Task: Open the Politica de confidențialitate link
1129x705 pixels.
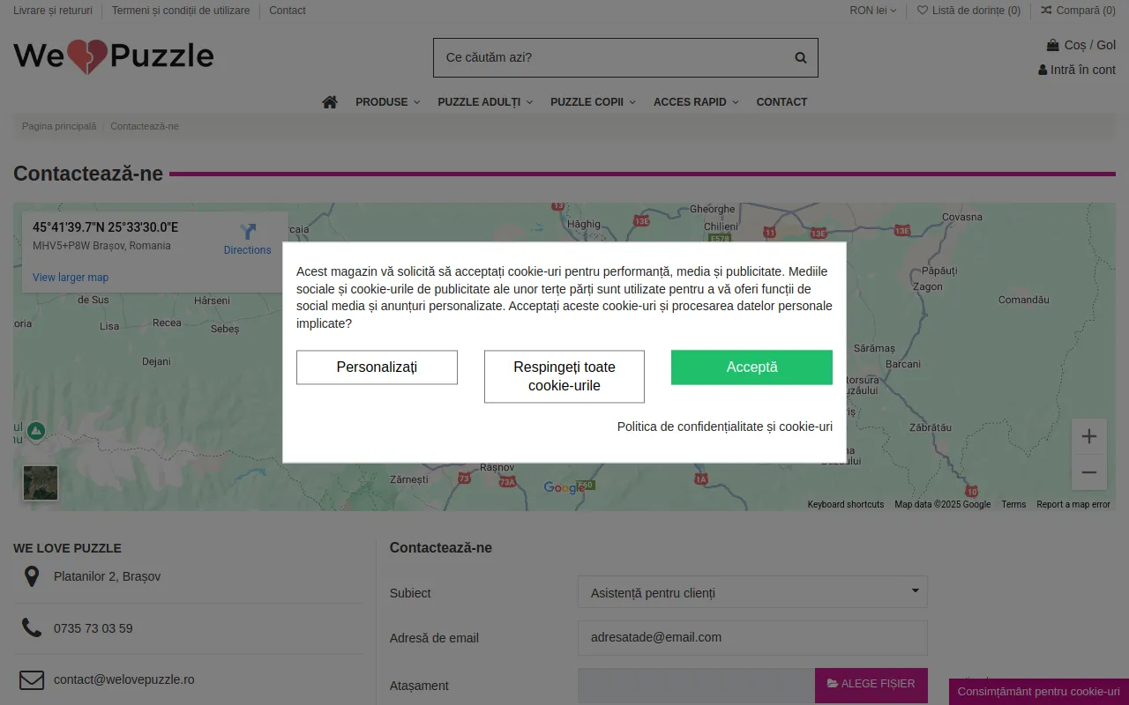Action: tap(725, 427)
